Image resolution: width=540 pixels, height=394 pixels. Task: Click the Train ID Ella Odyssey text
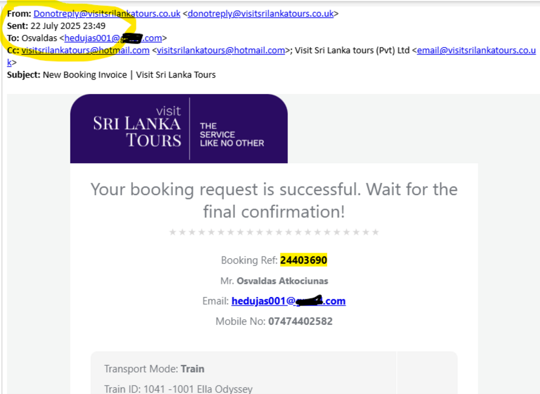pos(178,389)
